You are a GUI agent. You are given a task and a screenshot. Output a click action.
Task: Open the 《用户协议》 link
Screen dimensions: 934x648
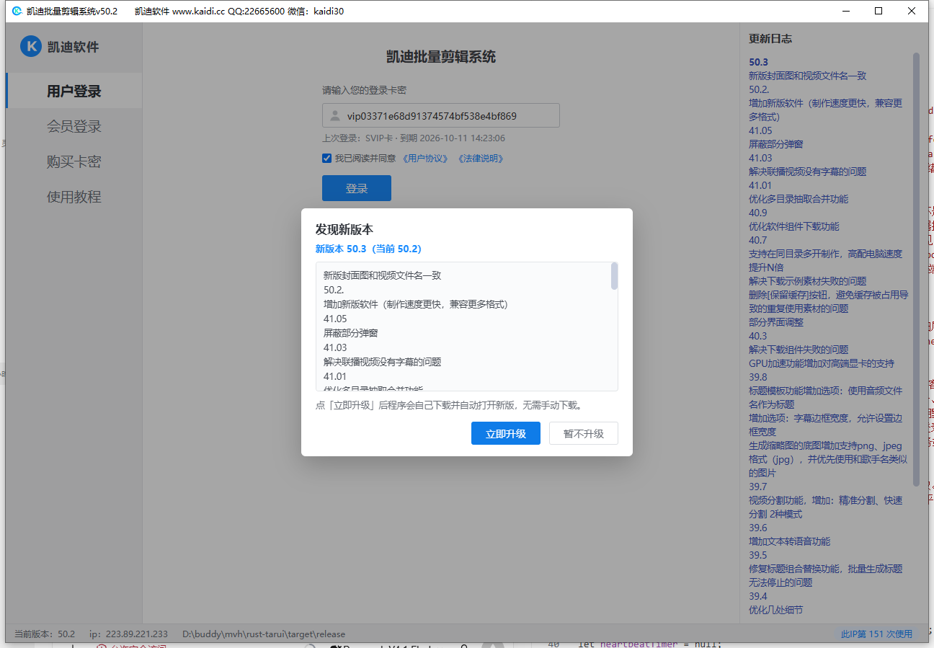424,159
